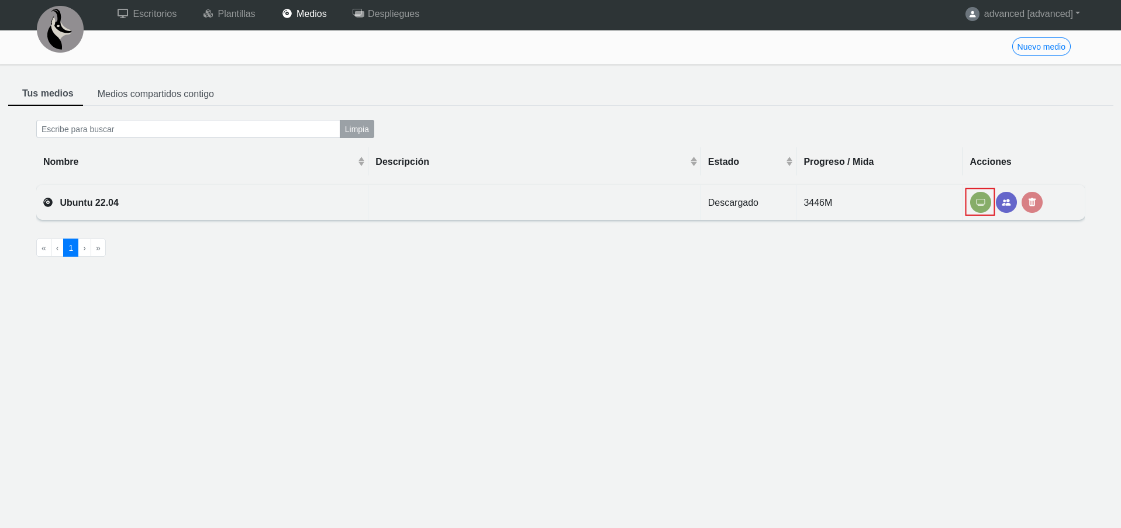Click the green create desktop from media icon

[980, 202]
